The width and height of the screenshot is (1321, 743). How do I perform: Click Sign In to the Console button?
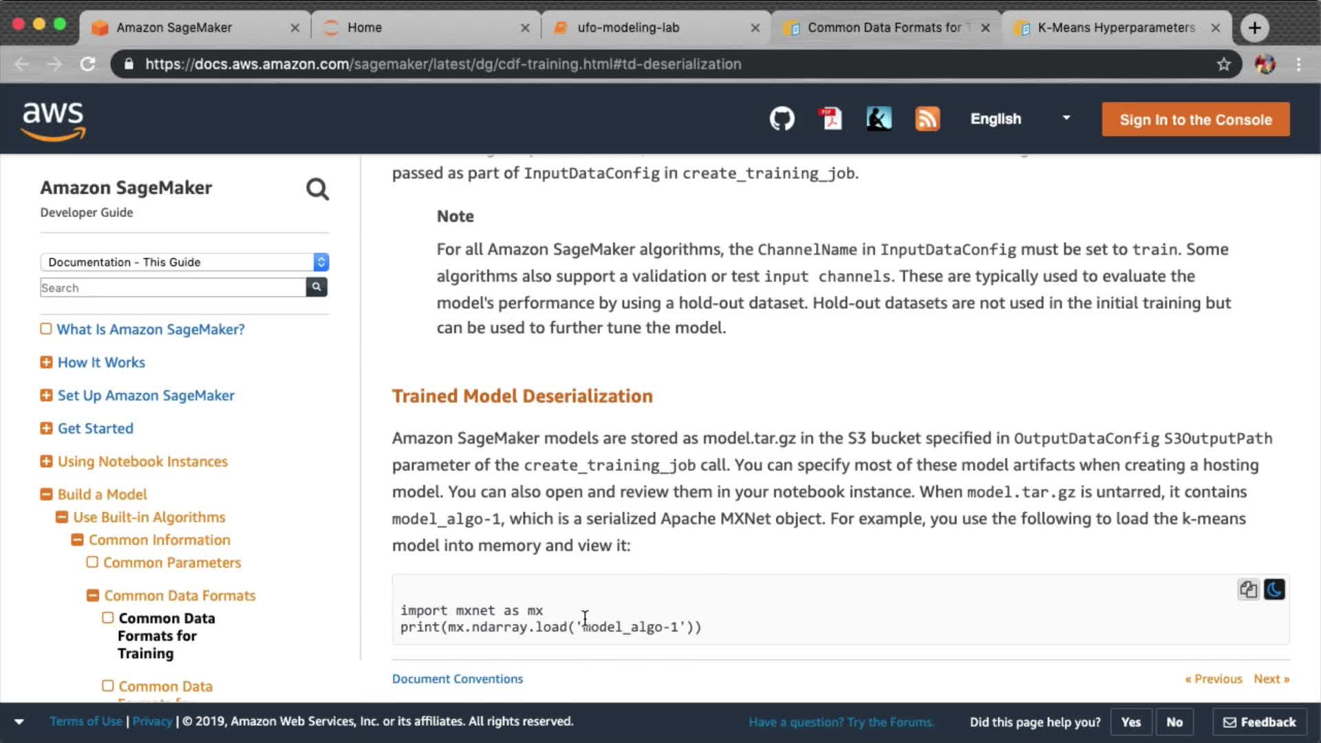pyautogui.click(x=1195, y=120)
